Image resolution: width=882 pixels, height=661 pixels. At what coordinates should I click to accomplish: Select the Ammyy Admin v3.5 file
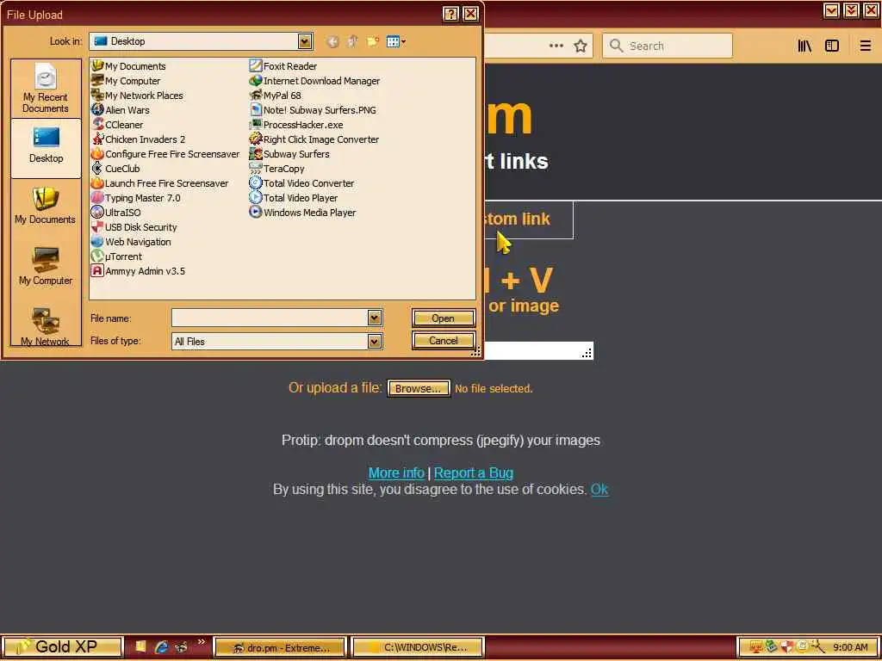click(139, 271)
